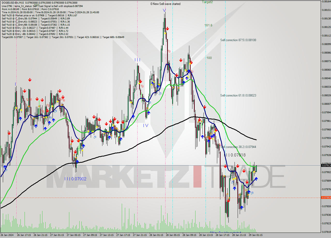Screen dimensions: 331x238
Task: Click the 0.07928 price axis label
Action: (x=327, y=155)
